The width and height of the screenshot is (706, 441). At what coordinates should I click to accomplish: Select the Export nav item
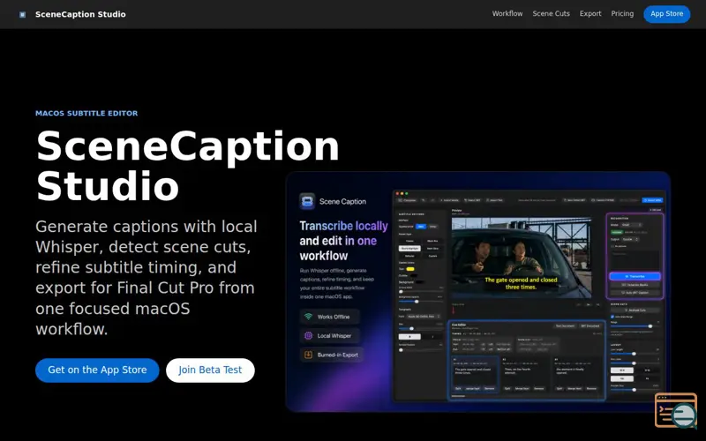(x=590, y=14)
